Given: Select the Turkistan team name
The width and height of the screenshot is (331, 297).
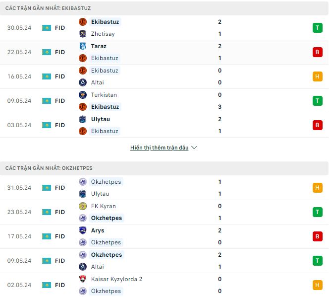Looking at the screenshot, I should tap(104, 95).
